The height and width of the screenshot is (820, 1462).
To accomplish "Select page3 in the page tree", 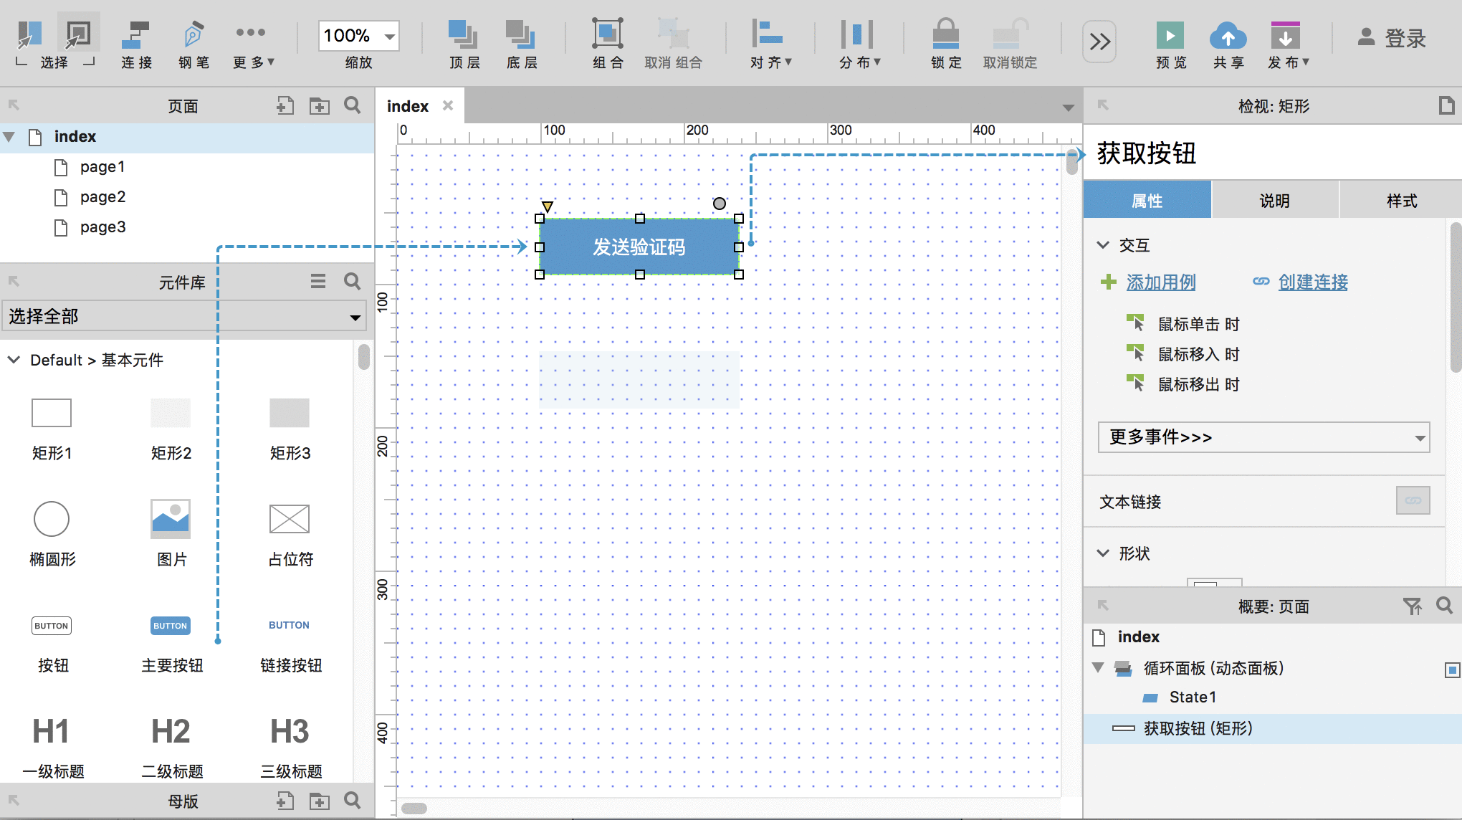I will (x=102, y=227).
